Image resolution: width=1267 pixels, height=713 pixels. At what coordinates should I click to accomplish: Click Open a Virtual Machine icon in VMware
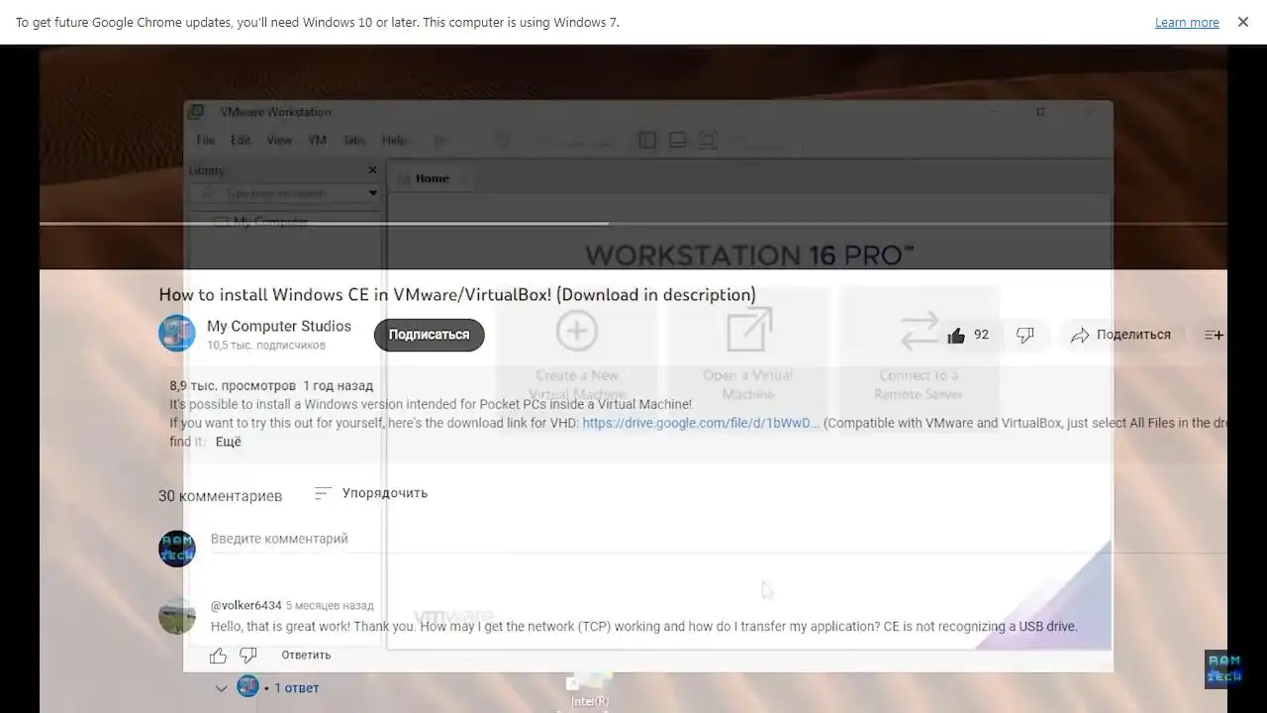click(x=748, y=330)
